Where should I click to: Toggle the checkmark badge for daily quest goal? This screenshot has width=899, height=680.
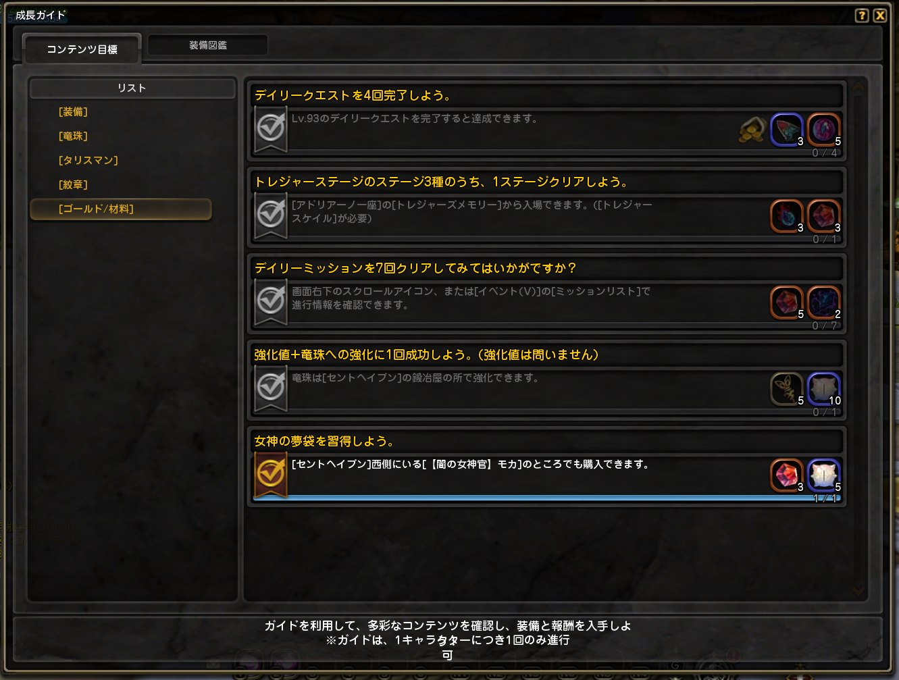(x=271, y=128)
